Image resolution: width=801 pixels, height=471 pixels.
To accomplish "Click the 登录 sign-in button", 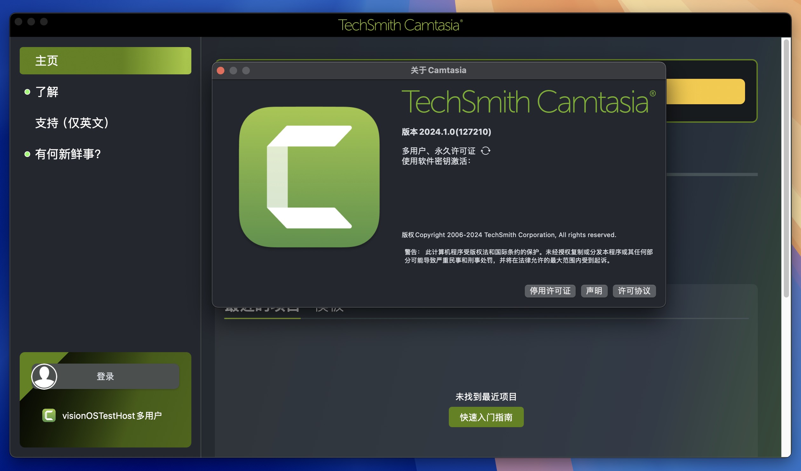I will (x=106, y=376).
